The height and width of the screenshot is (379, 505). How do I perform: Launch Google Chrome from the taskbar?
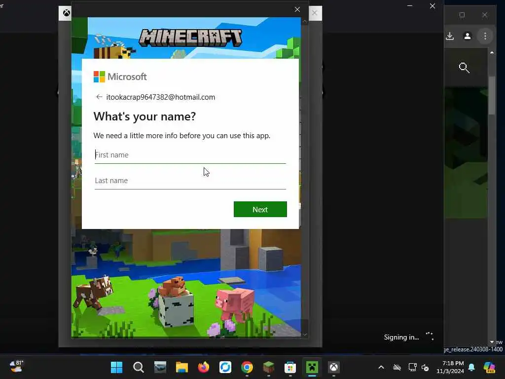(247, 367)
